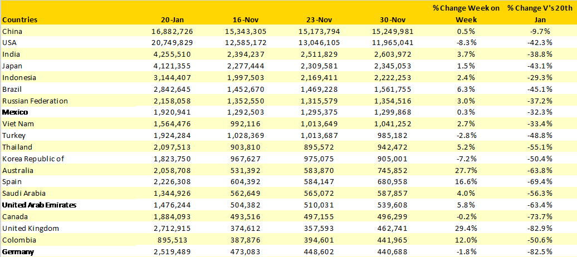
Task: Select the Russian Federation cell
Action: pos(35,101)
